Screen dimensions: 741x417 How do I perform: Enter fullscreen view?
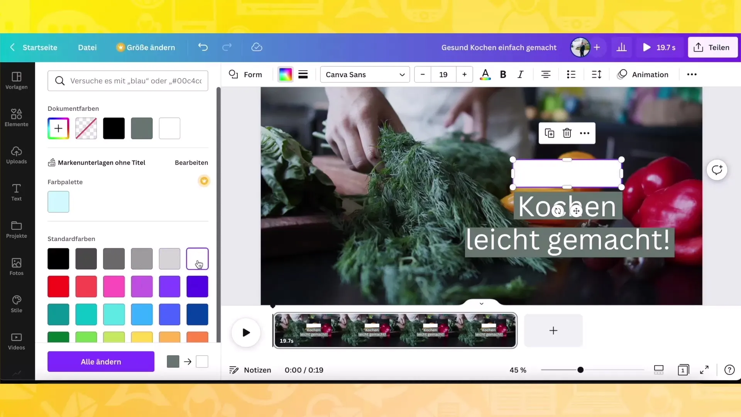click(704, 370)
